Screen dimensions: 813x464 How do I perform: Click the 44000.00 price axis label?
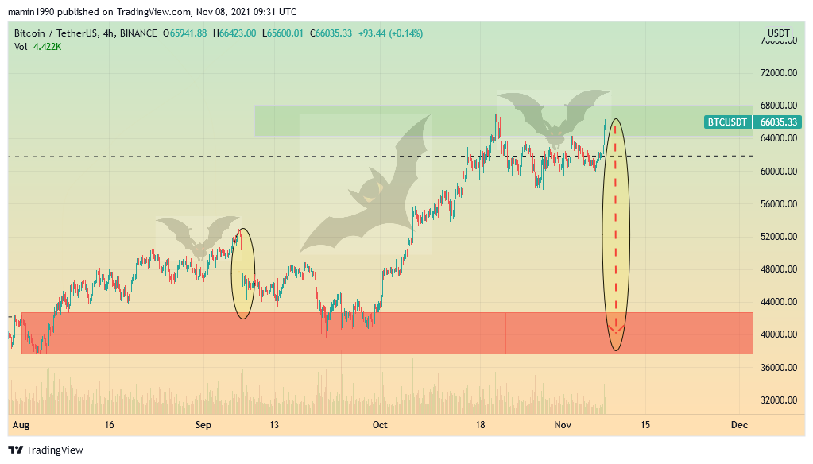(x=778, y=302)
